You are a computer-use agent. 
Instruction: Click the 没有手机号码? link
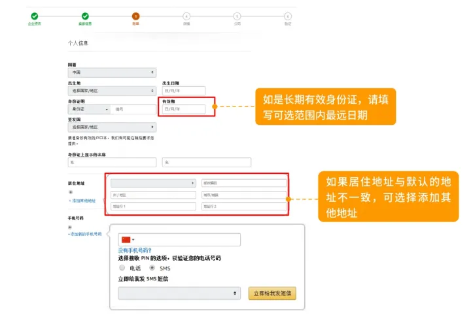click(x=135, y=250)
